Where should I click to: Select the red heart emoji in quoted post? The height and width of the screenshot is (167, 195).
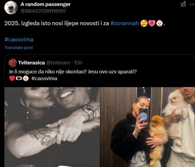[x=12, y=79]
